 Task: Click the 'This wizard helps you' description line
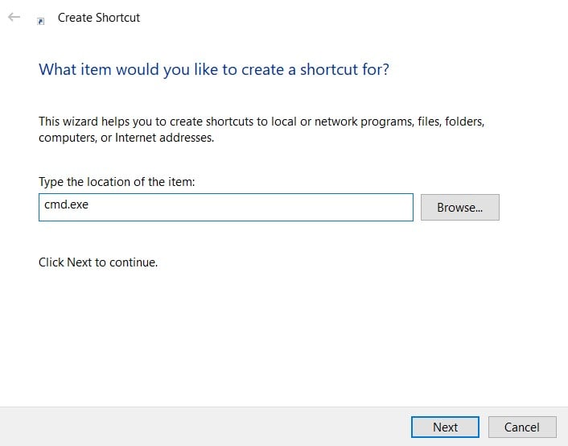pyautogui.click(x=261, y=122)
